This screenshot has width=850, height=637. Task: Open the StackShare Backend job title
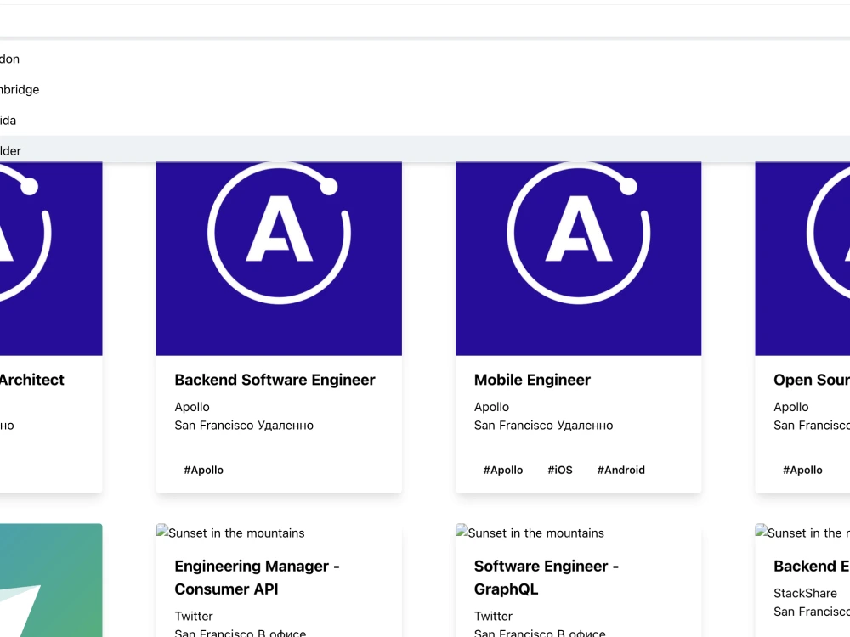(812, 566)
